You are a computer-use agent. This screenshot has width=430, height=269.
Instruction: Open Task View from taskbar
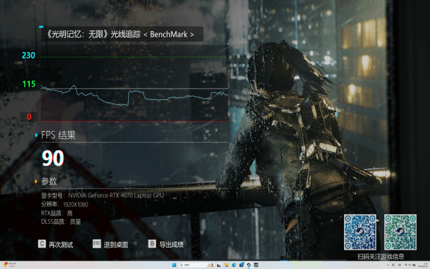point(219,265)
